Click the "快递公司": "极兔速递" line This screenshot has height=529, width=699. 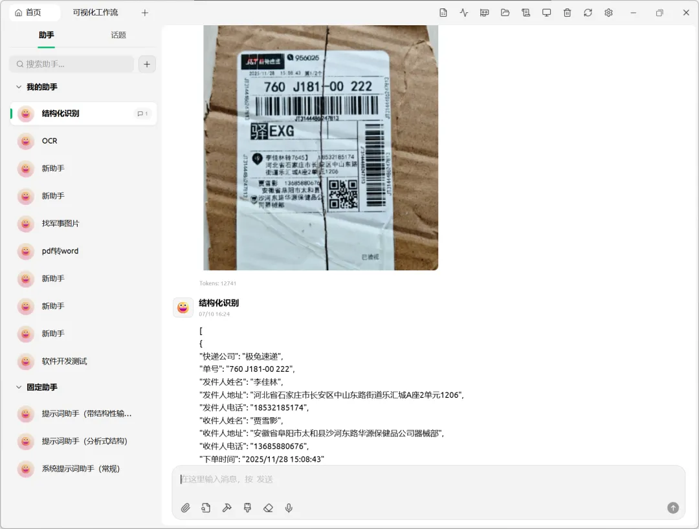[241, 356]
